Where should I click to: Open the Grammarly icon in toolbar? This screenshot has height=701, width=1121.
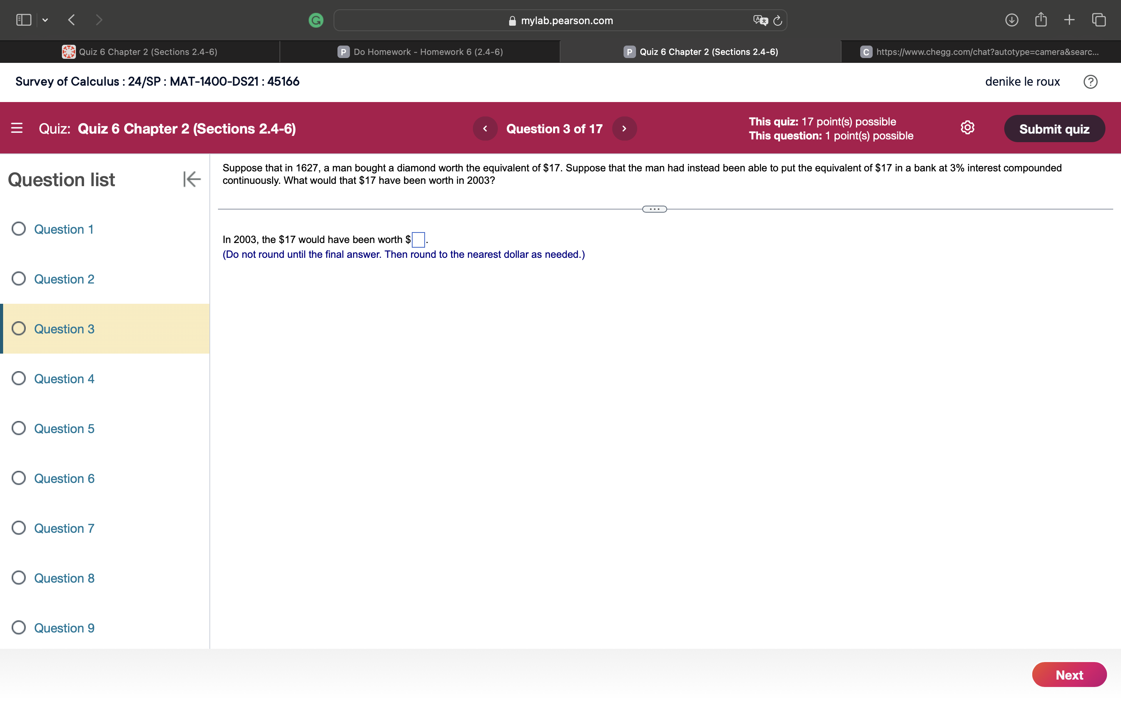pos(316,20)
